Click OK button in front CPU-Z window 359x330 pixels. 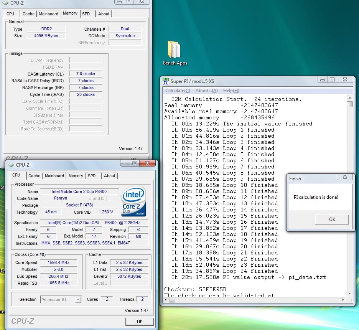point(140,321)
